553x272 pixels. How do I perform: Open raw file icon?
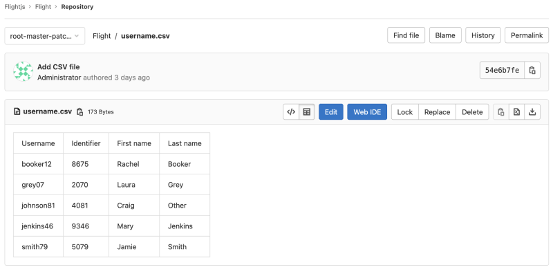tap(516, 112)
